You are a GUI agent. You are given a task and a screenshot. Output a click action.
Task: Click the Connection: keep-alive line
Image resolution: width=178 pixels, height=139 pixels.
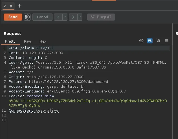pyautogui.click(x=34, y=111)
